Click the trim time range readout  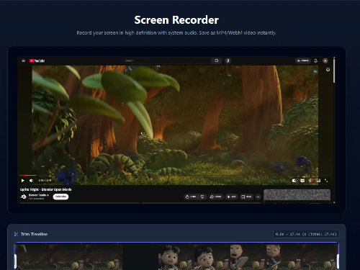click(x=306, y=234)
